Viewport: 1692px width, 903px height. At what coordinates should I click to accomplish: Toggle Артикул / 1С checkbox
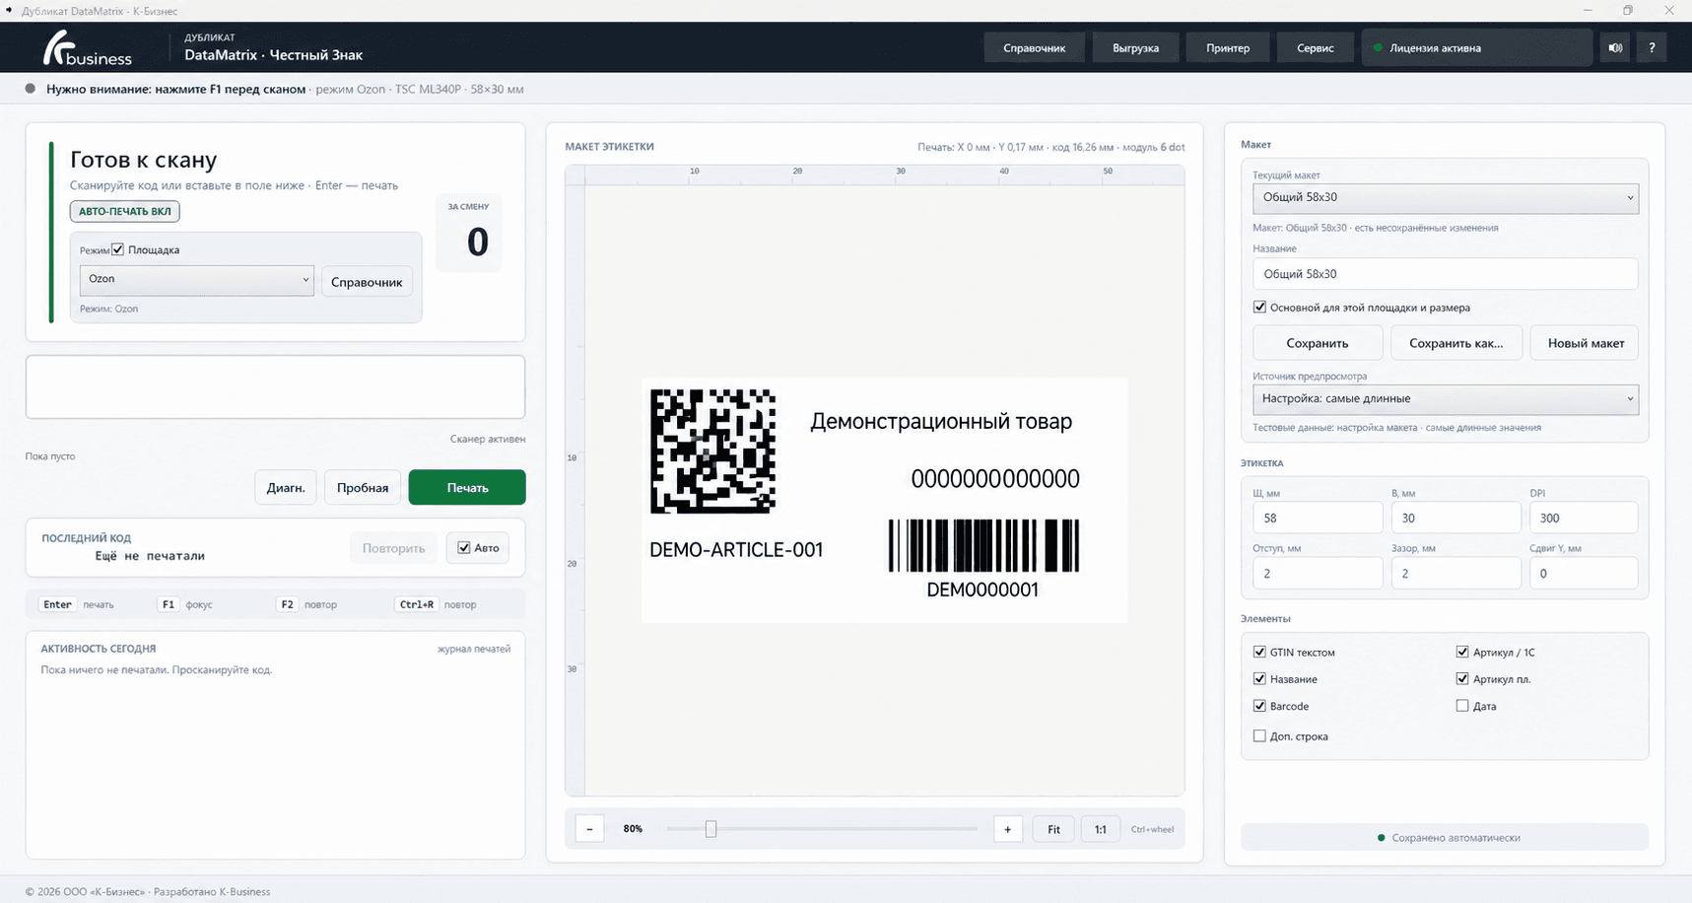pos(1462,652)
